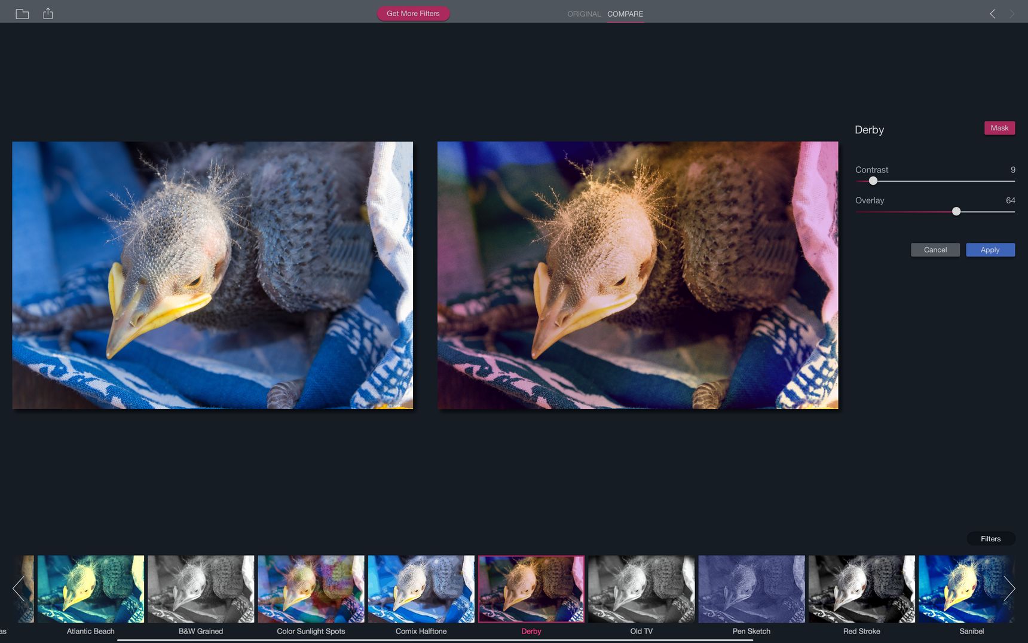Apply the Derby filter

[x=990, y=250]
